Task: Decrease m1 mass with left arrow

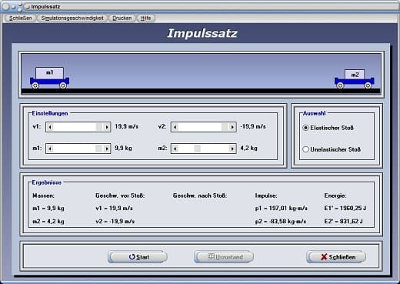Action: 50,149
